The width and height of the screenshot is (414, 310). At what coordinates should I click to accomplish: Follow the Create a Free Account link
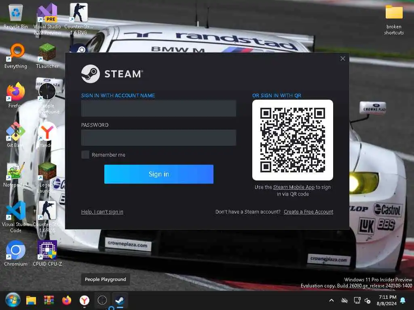click(x=308, y=212)
